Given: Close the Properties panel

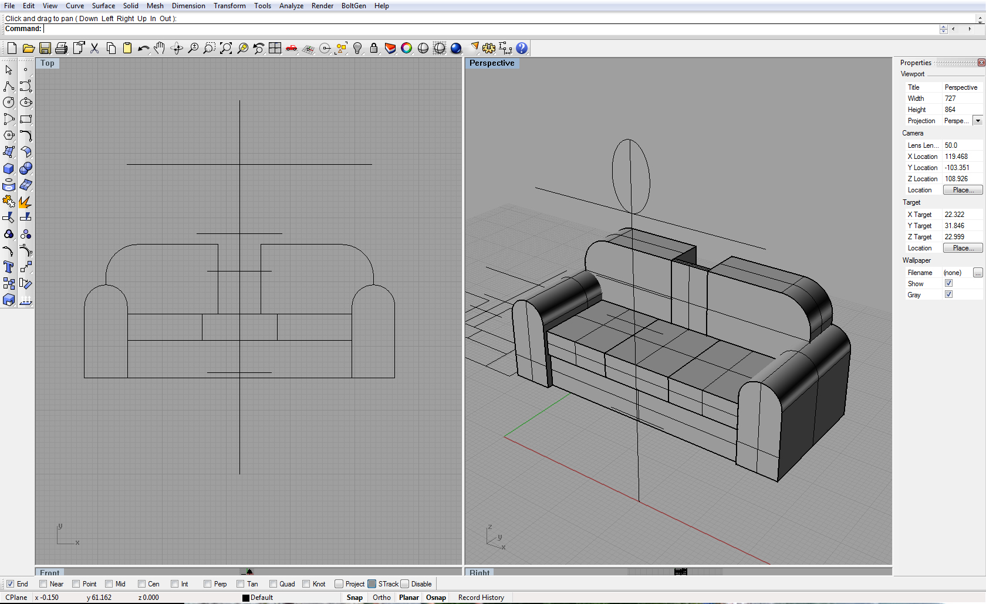Looking at the screenshot, I should point(981,63).
